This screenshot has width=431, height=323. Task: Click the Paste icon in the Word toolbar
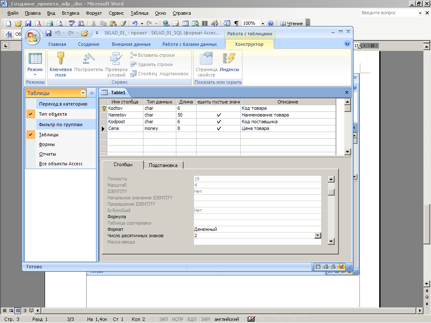(x=113, y=24)
